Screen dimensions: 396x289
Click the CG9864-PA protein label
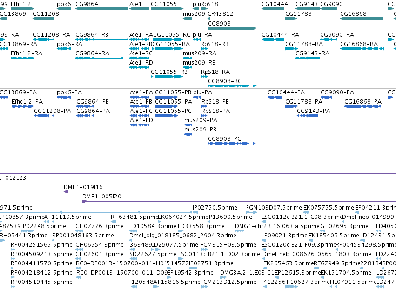click(93, 111)
